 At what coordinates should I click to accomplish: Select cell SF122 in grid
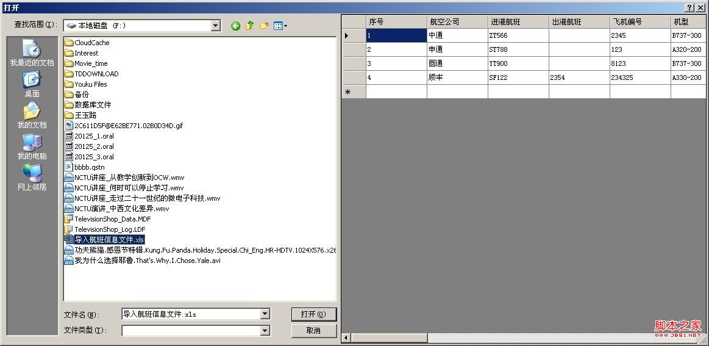point(518,77)
